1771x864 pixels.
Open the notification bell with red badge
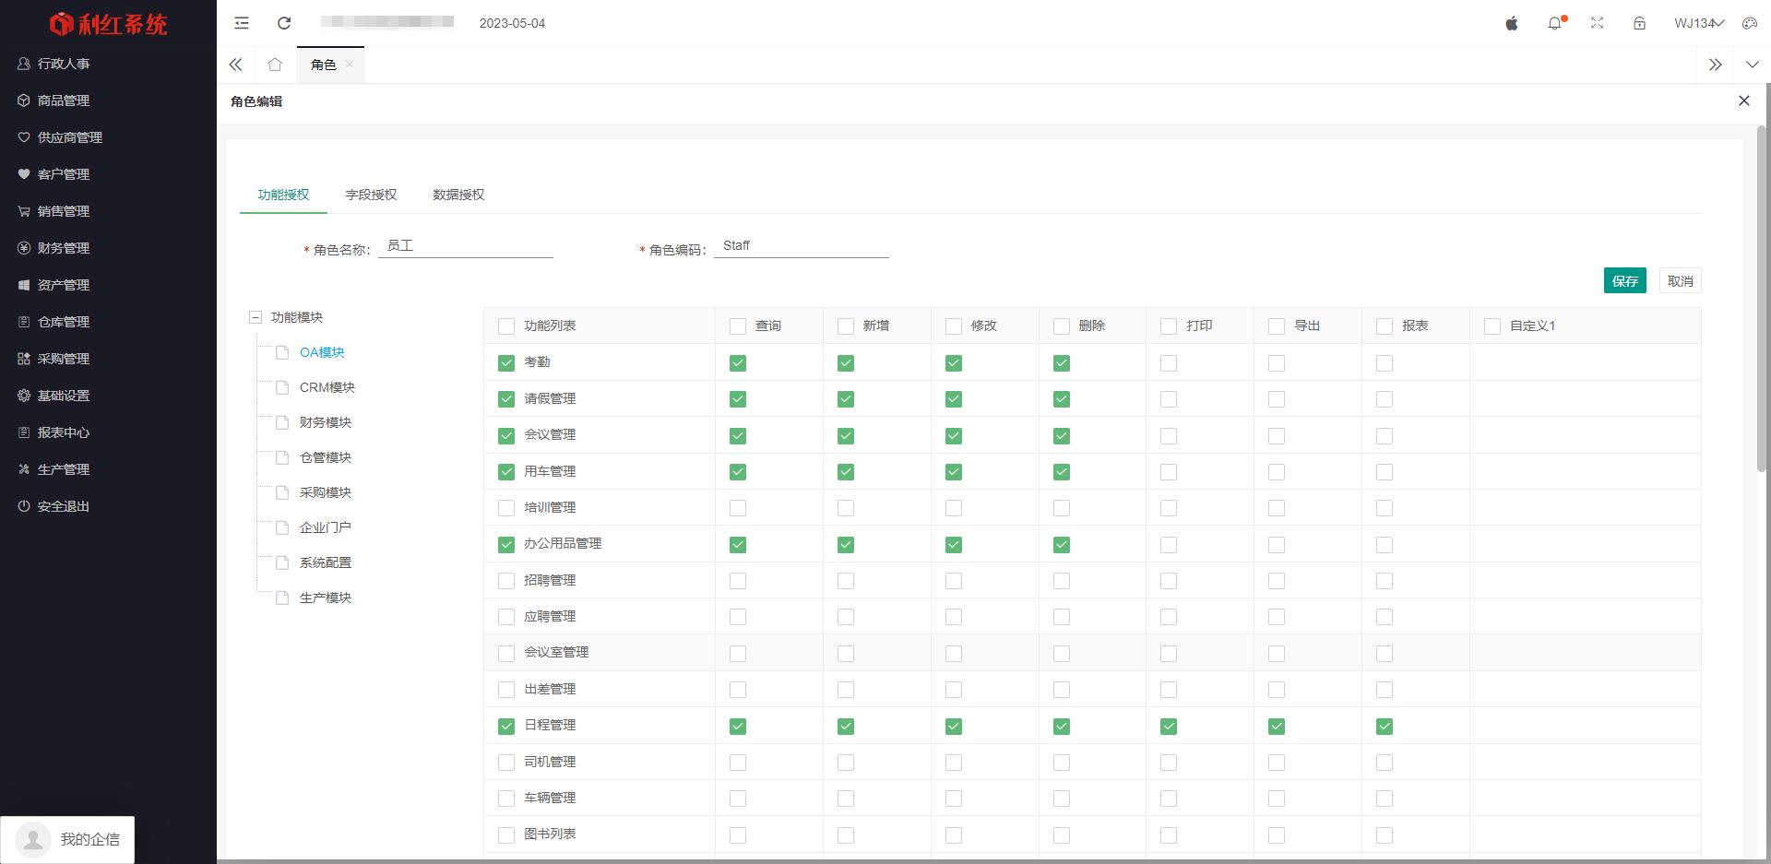coord(1555,23)
